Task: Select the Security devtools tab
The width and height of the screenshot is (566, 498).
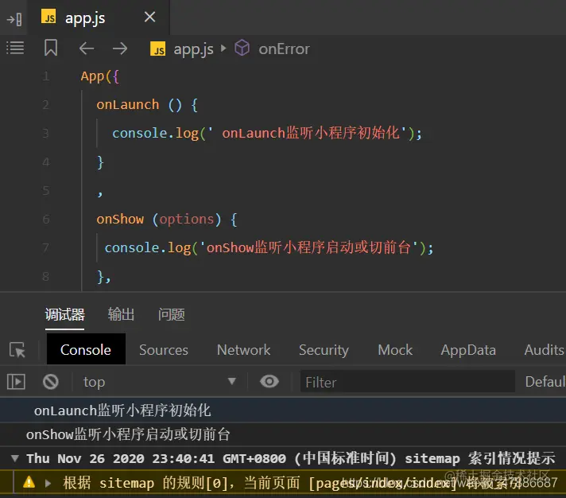Action: (x=324, y=350)
